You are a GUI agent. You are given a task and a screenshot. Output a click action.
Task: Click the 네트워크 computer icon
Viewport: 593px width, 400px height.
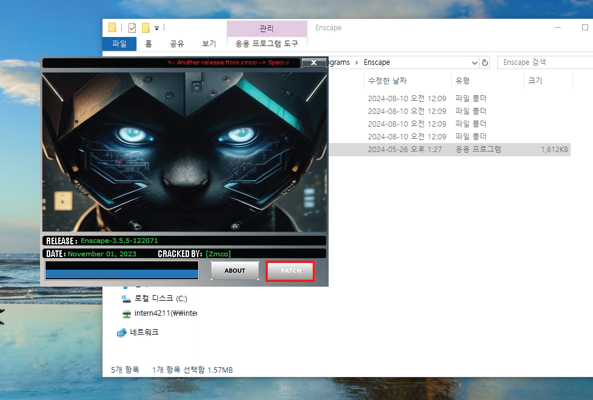[121, 333]
